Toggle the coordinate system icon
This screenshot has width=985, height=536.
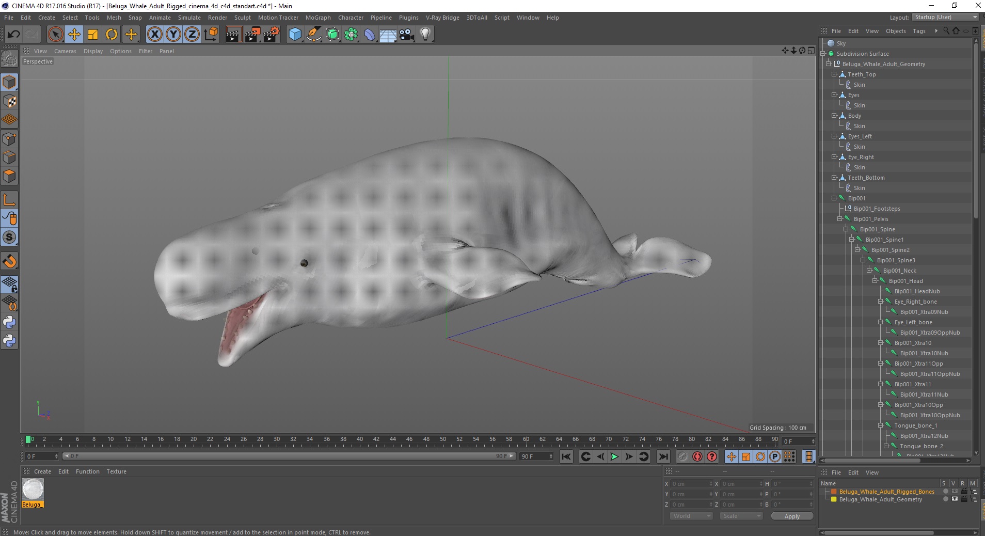[x=211, y=35]
